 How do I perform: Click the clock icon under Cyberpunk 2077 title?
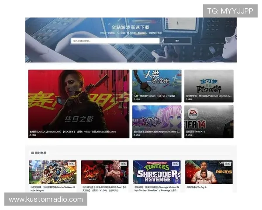[31, 135]
